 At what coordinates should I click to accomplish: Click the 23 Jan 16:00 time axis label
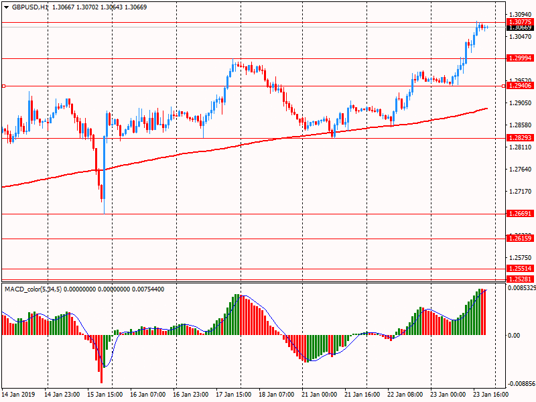click(x=491, y=394)
